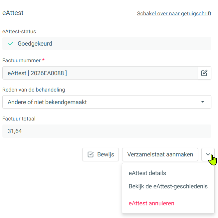Click the green checkmark status icon
The width and height of the screenshot is (218, 218).
(x=11, y=44)
